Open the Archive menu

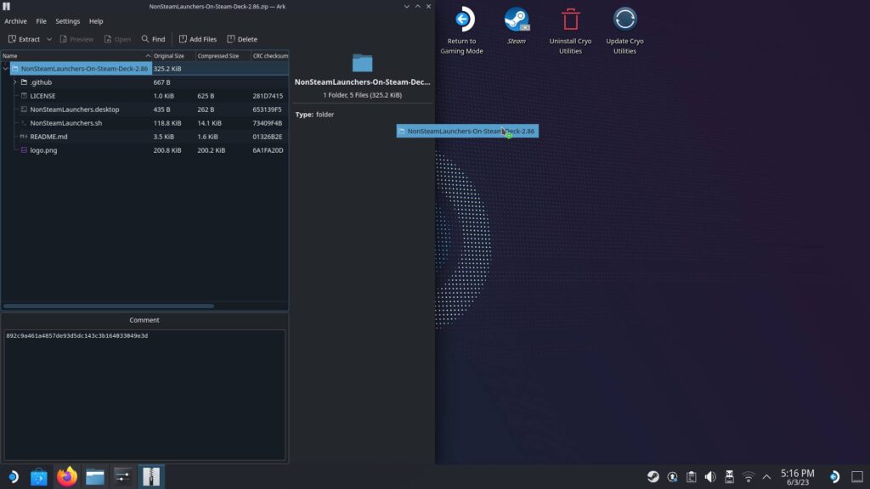(15, 21)
